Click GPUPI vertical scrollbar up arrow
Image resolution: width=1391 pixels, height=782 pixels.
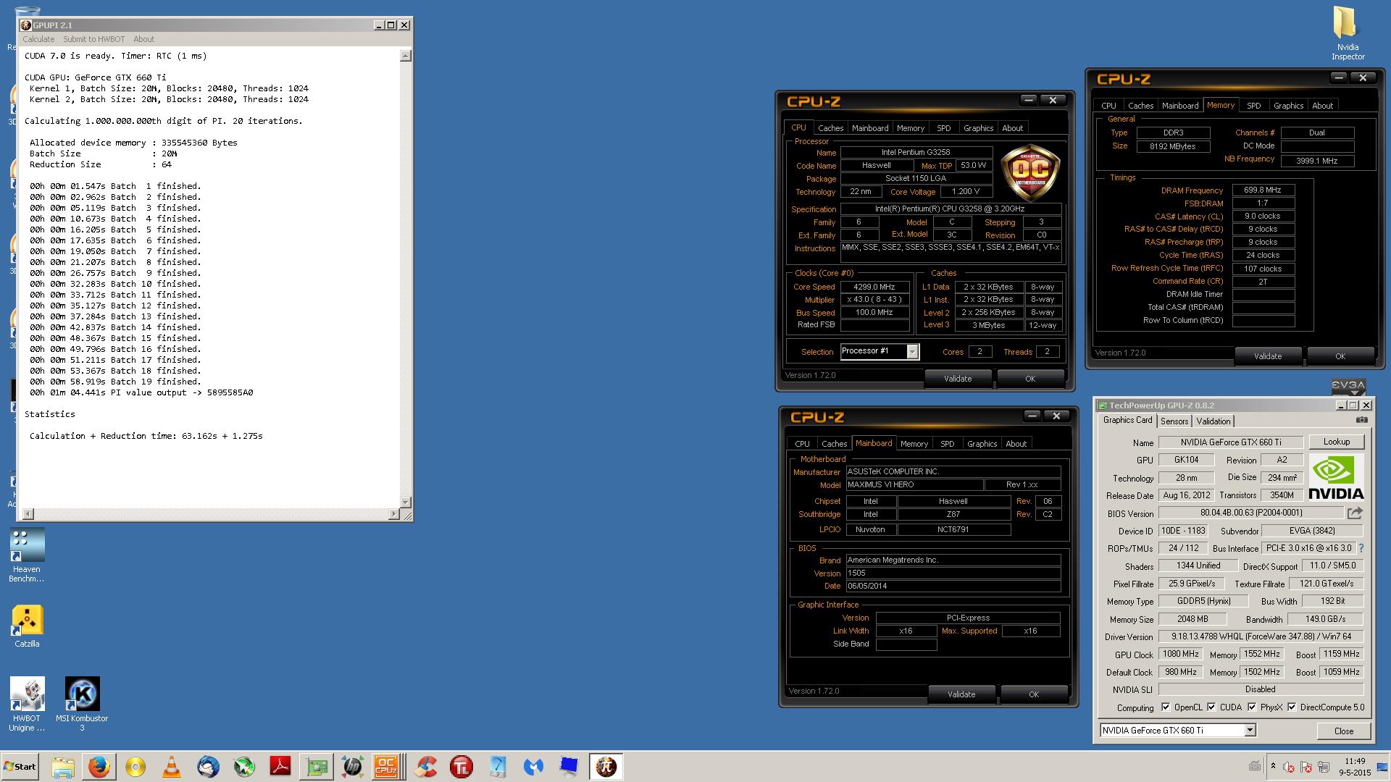pos(406,56)
